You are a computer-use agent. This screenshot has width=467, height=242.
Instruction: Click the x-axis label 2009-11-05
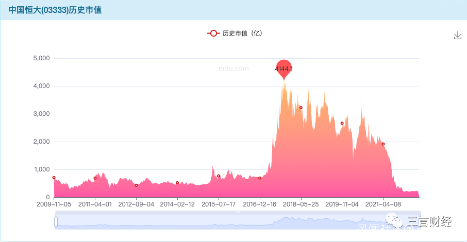tap(54, 204)
